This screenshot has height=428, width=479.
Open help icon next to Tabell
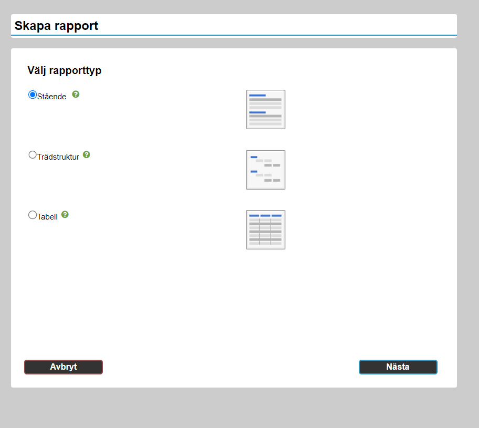click(65, 215)
